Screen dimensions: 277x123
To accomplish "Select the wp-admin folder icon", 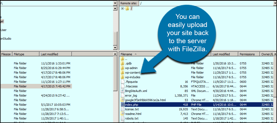I will [123, 68].
